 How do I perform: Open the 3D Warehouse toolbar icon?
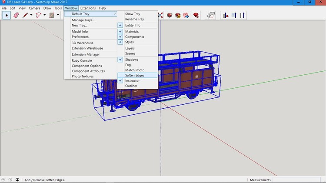pos(169,15)
